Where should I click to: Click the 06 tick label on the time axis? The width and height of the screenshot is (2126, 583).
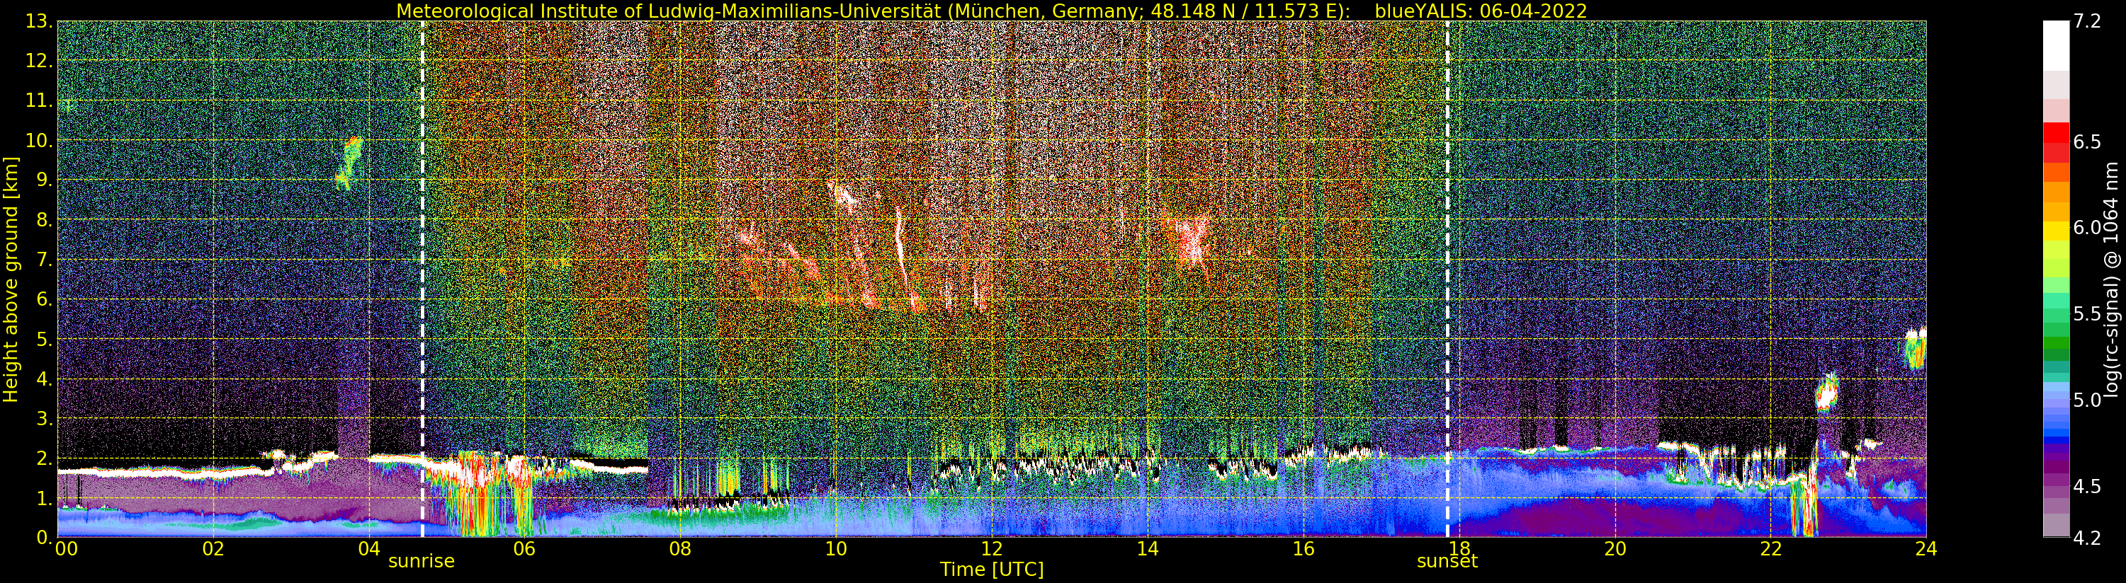pyautogui.click(x=524, y=549)
